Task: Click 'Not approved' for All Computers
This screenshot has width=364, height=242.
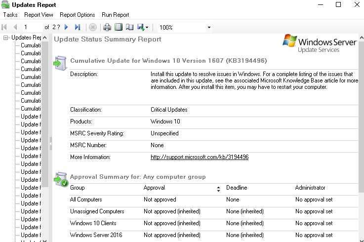Action: click(x=160, y=200)
